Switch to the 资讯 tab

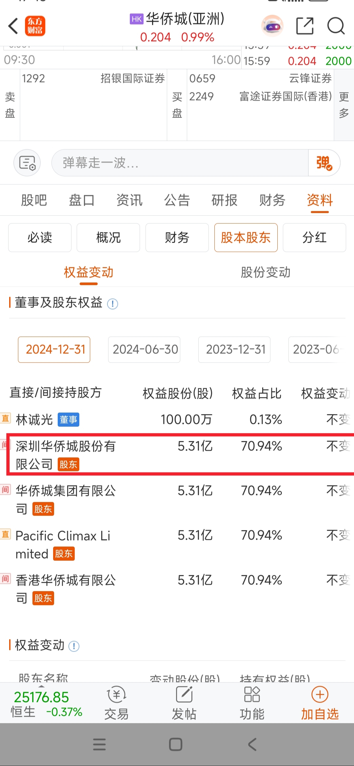[x=129, y=200]
